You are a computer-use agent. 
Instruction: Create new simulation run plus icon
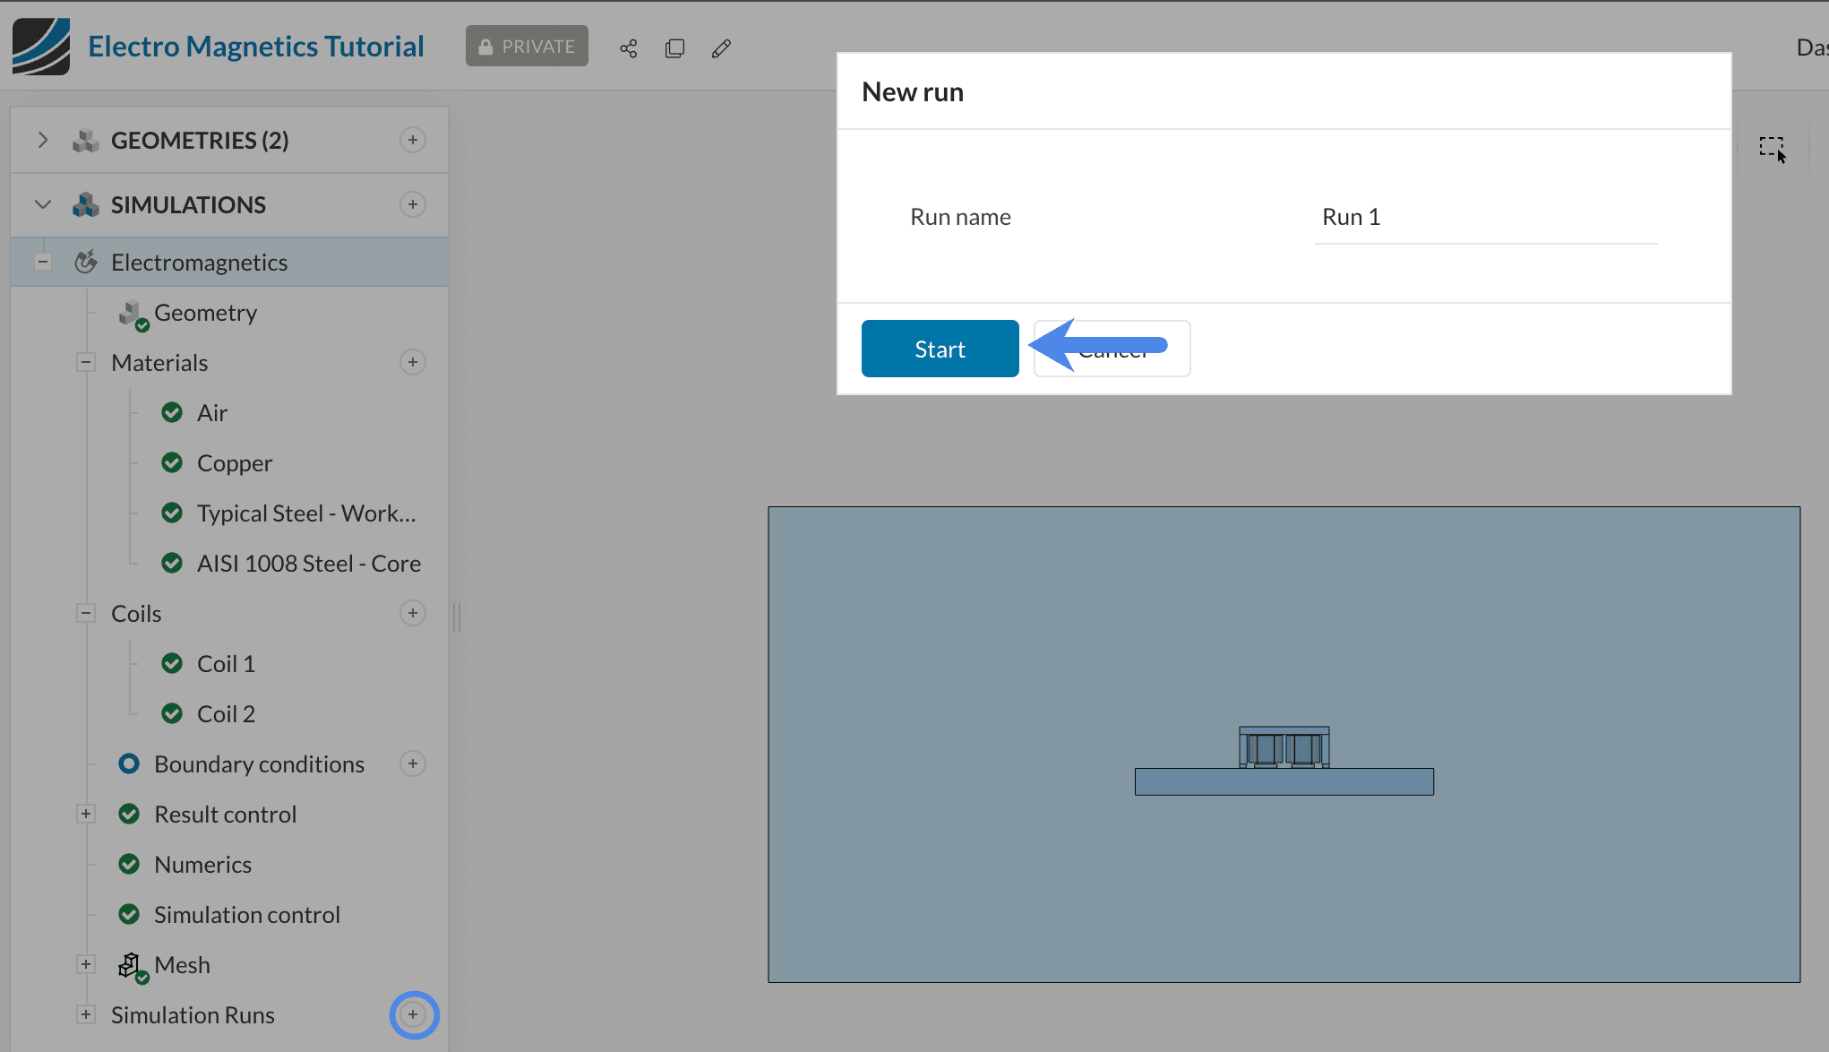coord(413,1014)
